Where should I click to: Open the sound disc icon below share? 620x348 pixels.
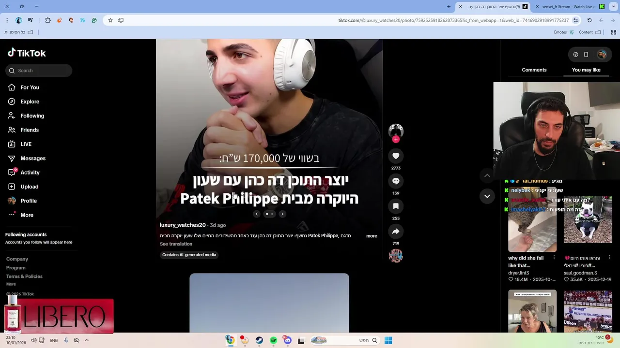tap(396, 256)
